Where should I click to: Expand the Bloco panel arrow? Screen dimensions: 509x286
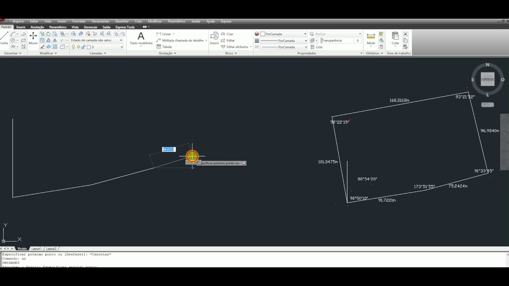236,53
